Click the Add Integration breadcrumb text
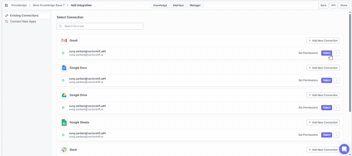352x156 pixels. click(81, 5)
